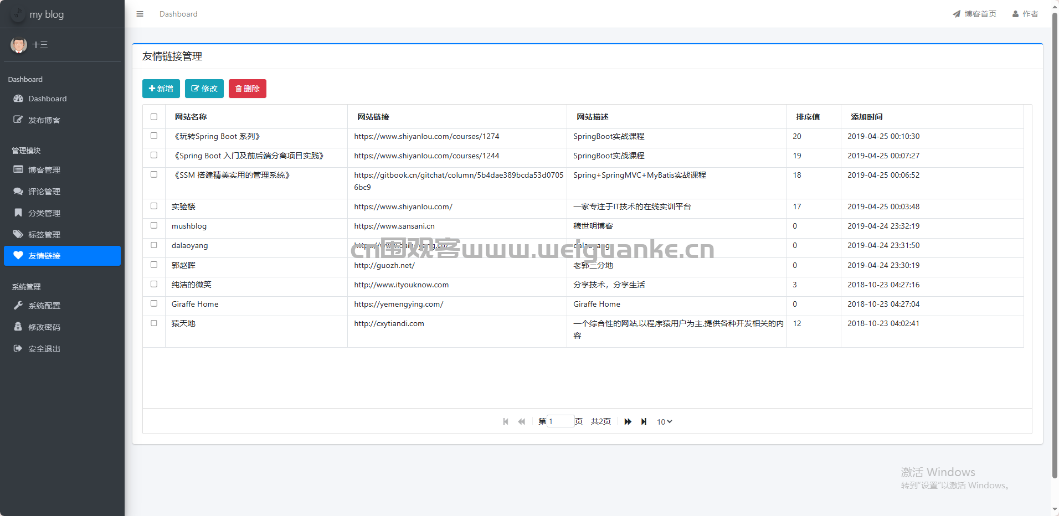This screenshot has width=1059, height=516.
Task: Click the 发布博客 edit icon
Action: click(18, 120)
